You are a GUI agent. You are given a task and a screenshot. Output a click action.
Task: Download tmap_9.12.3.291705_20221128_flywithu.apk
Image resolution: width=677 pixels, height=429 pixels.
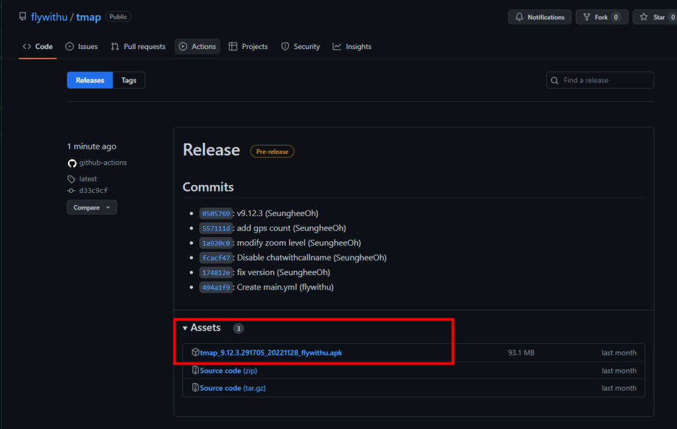click(x=271, y=353)
